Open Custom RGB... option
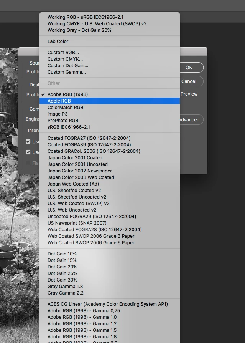 pos(110,53)
